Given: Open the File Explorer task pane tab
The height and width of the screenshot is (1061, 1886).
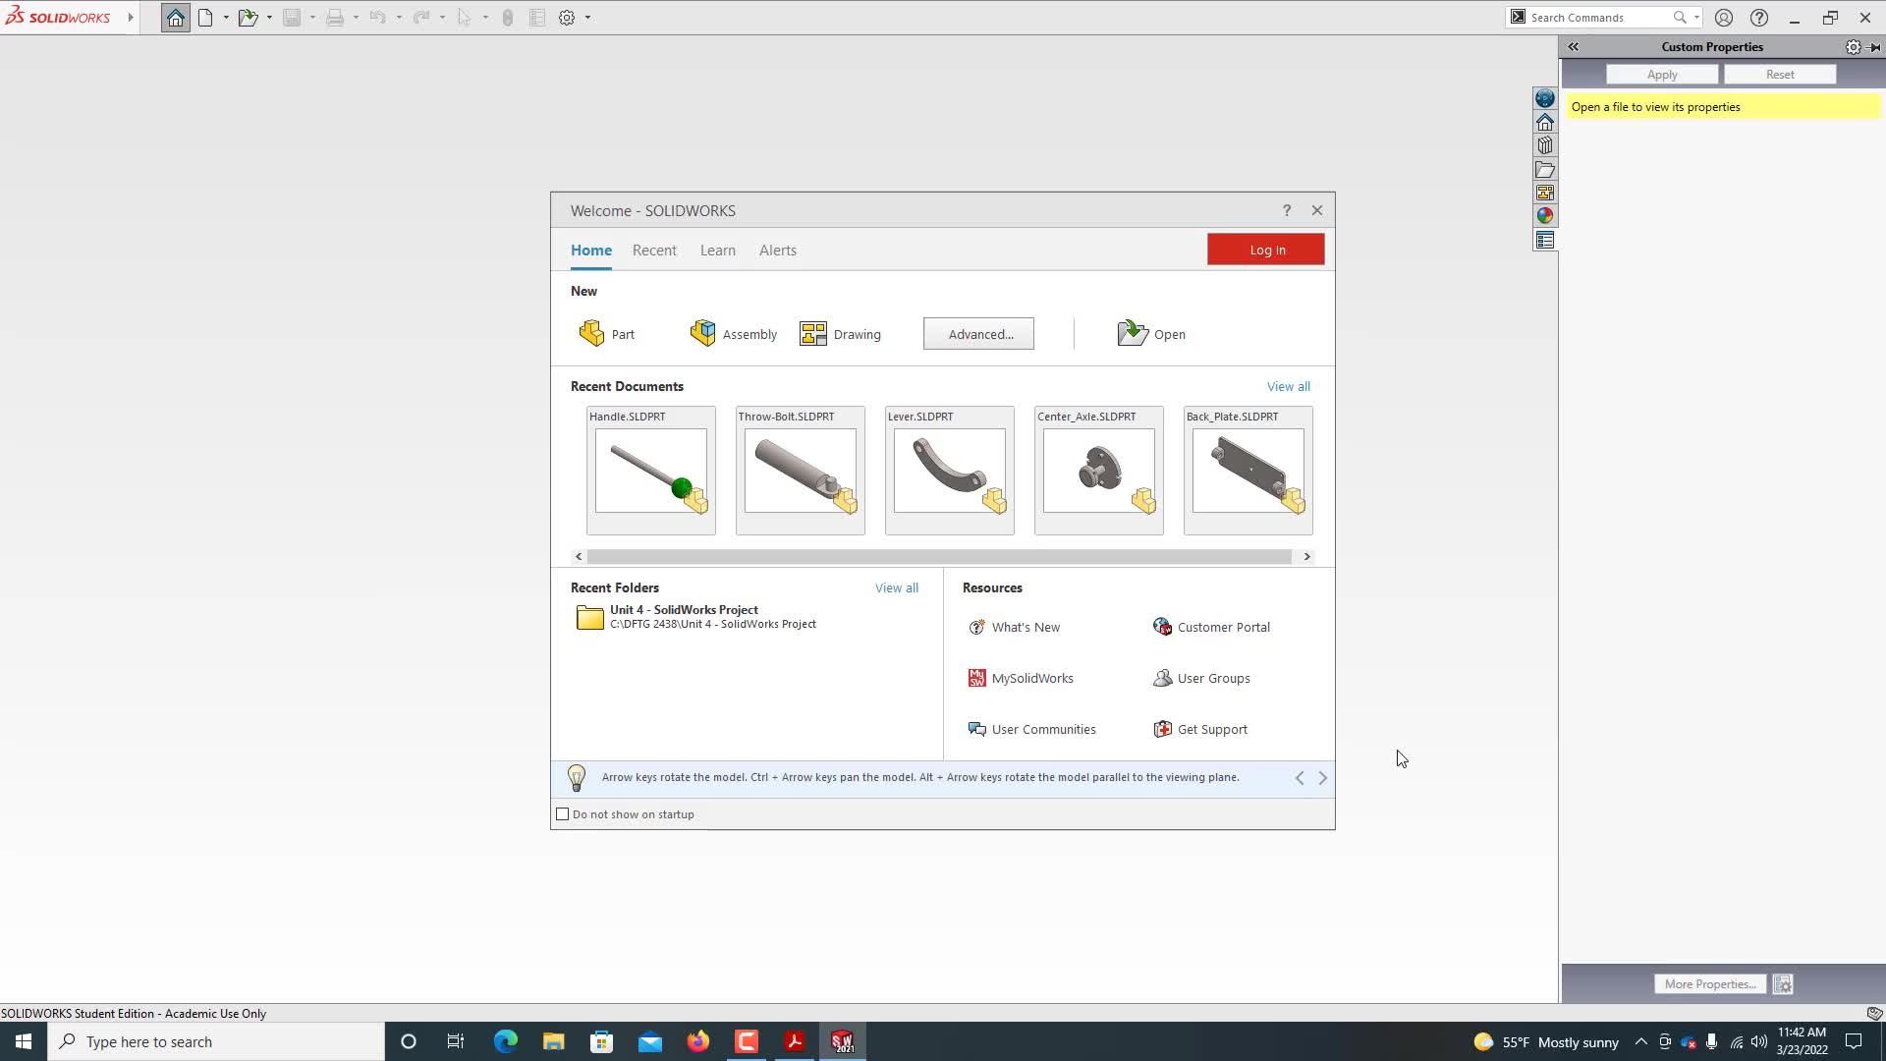Looking at the screenshot, I should coord(1545,169).
